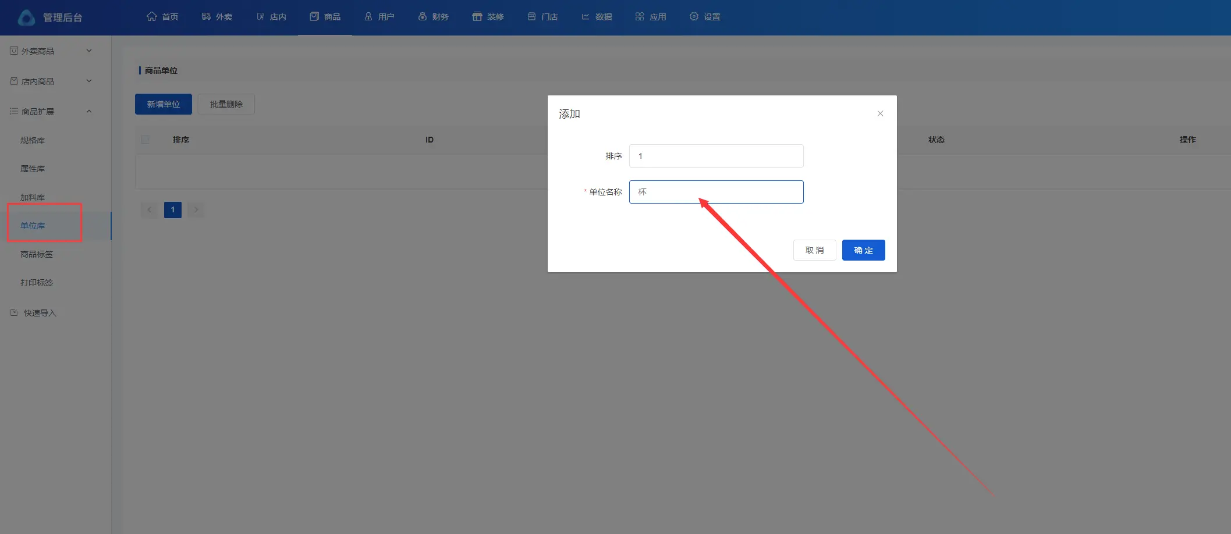
Task: Close the 添加 dialog with the X
Action: click(880, 113)
